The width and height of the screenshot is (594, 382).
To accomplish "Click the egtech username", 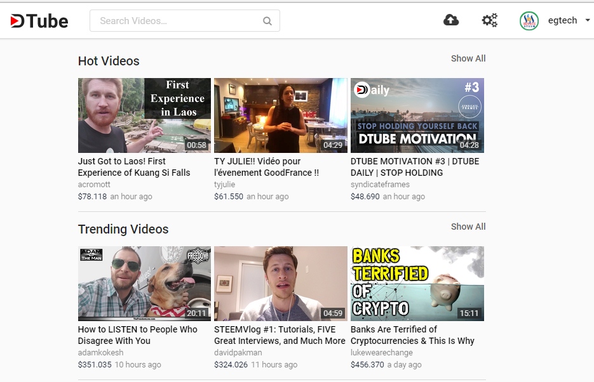I will click(x=563, y=20).
